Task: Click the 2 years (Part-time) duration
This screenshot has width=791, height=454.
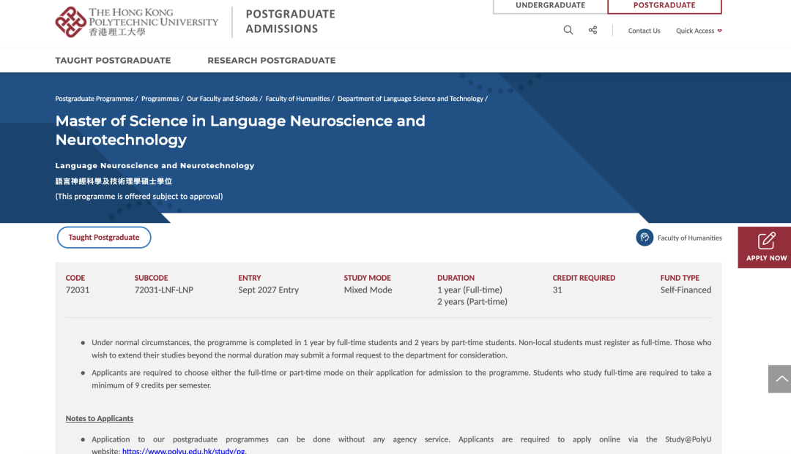Action: tap(472, 301)
